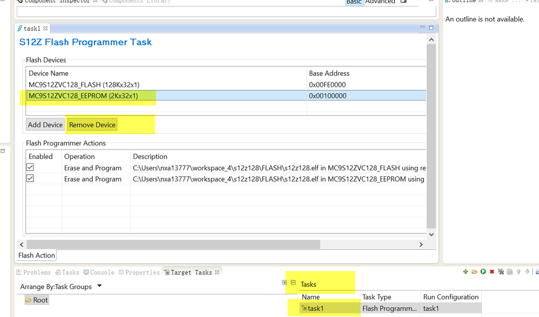This screenshot has width=539, height=317.
Task: Close the Target Tasks view tab
Action: pos(217,272)
